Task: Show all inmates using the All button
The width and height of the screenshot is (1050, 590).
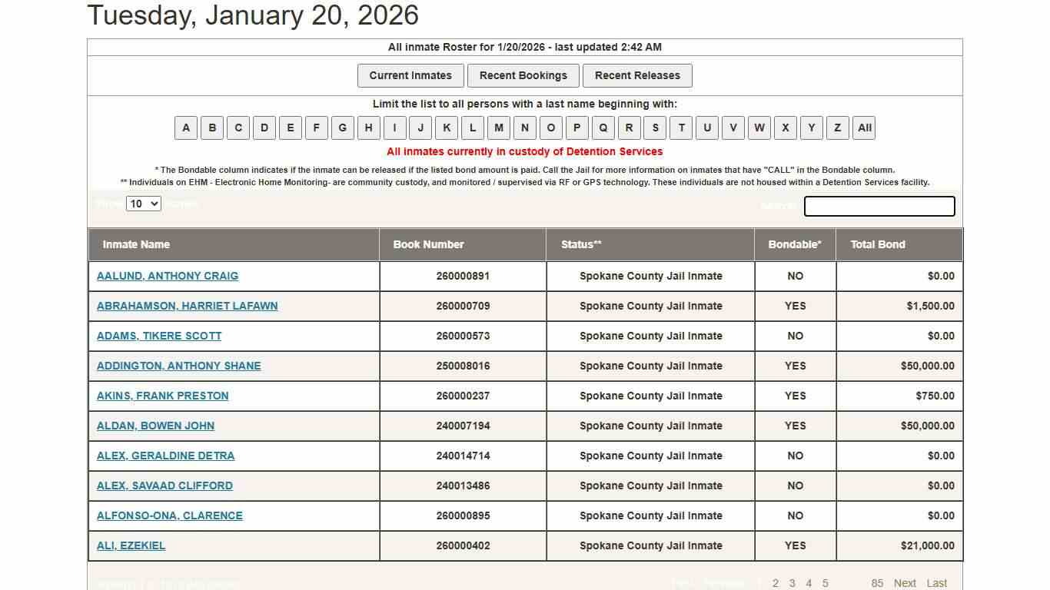Action: [863, 128]
